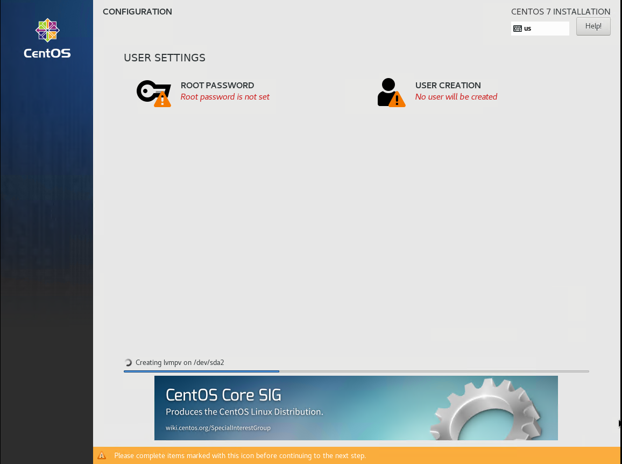The width and height of the screenshot is (622, 464).
Task: Click the spinner icon beside Creating lvmpv
Action: pos(128,363)
